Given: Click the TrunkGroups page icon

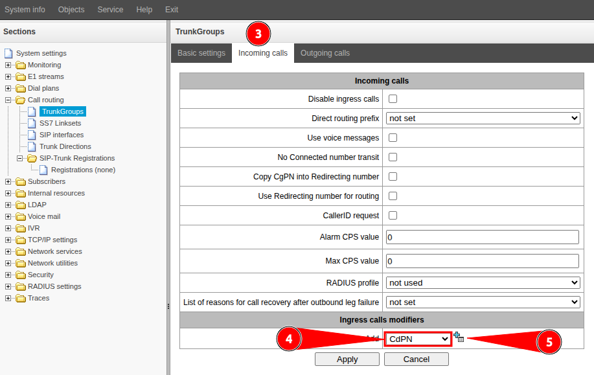Looking at the screenshot, I should point(32,112).
